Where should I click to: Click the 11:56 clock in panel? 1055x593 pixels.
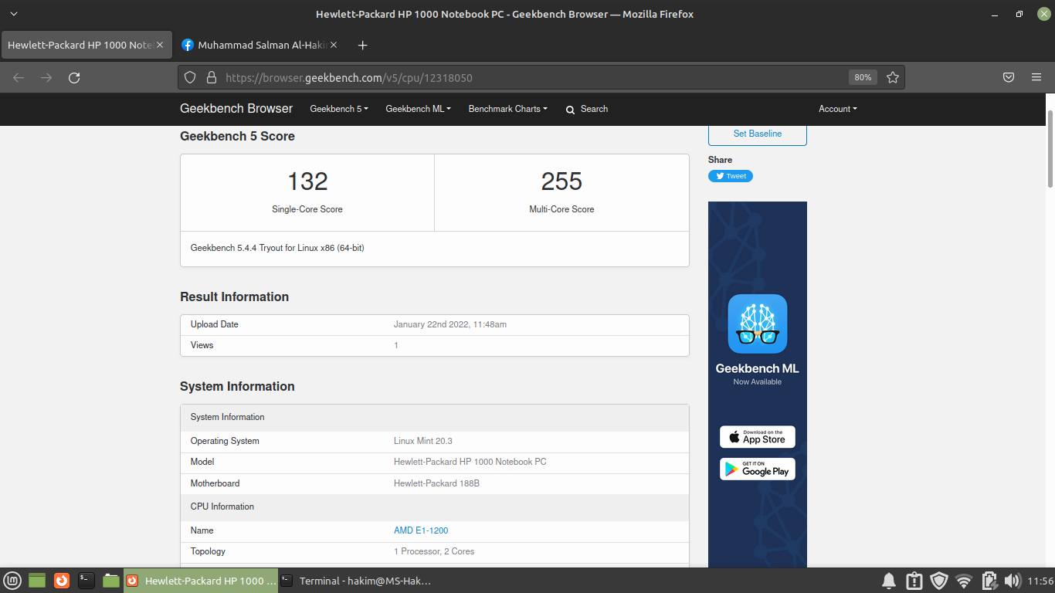point(1040,581)
